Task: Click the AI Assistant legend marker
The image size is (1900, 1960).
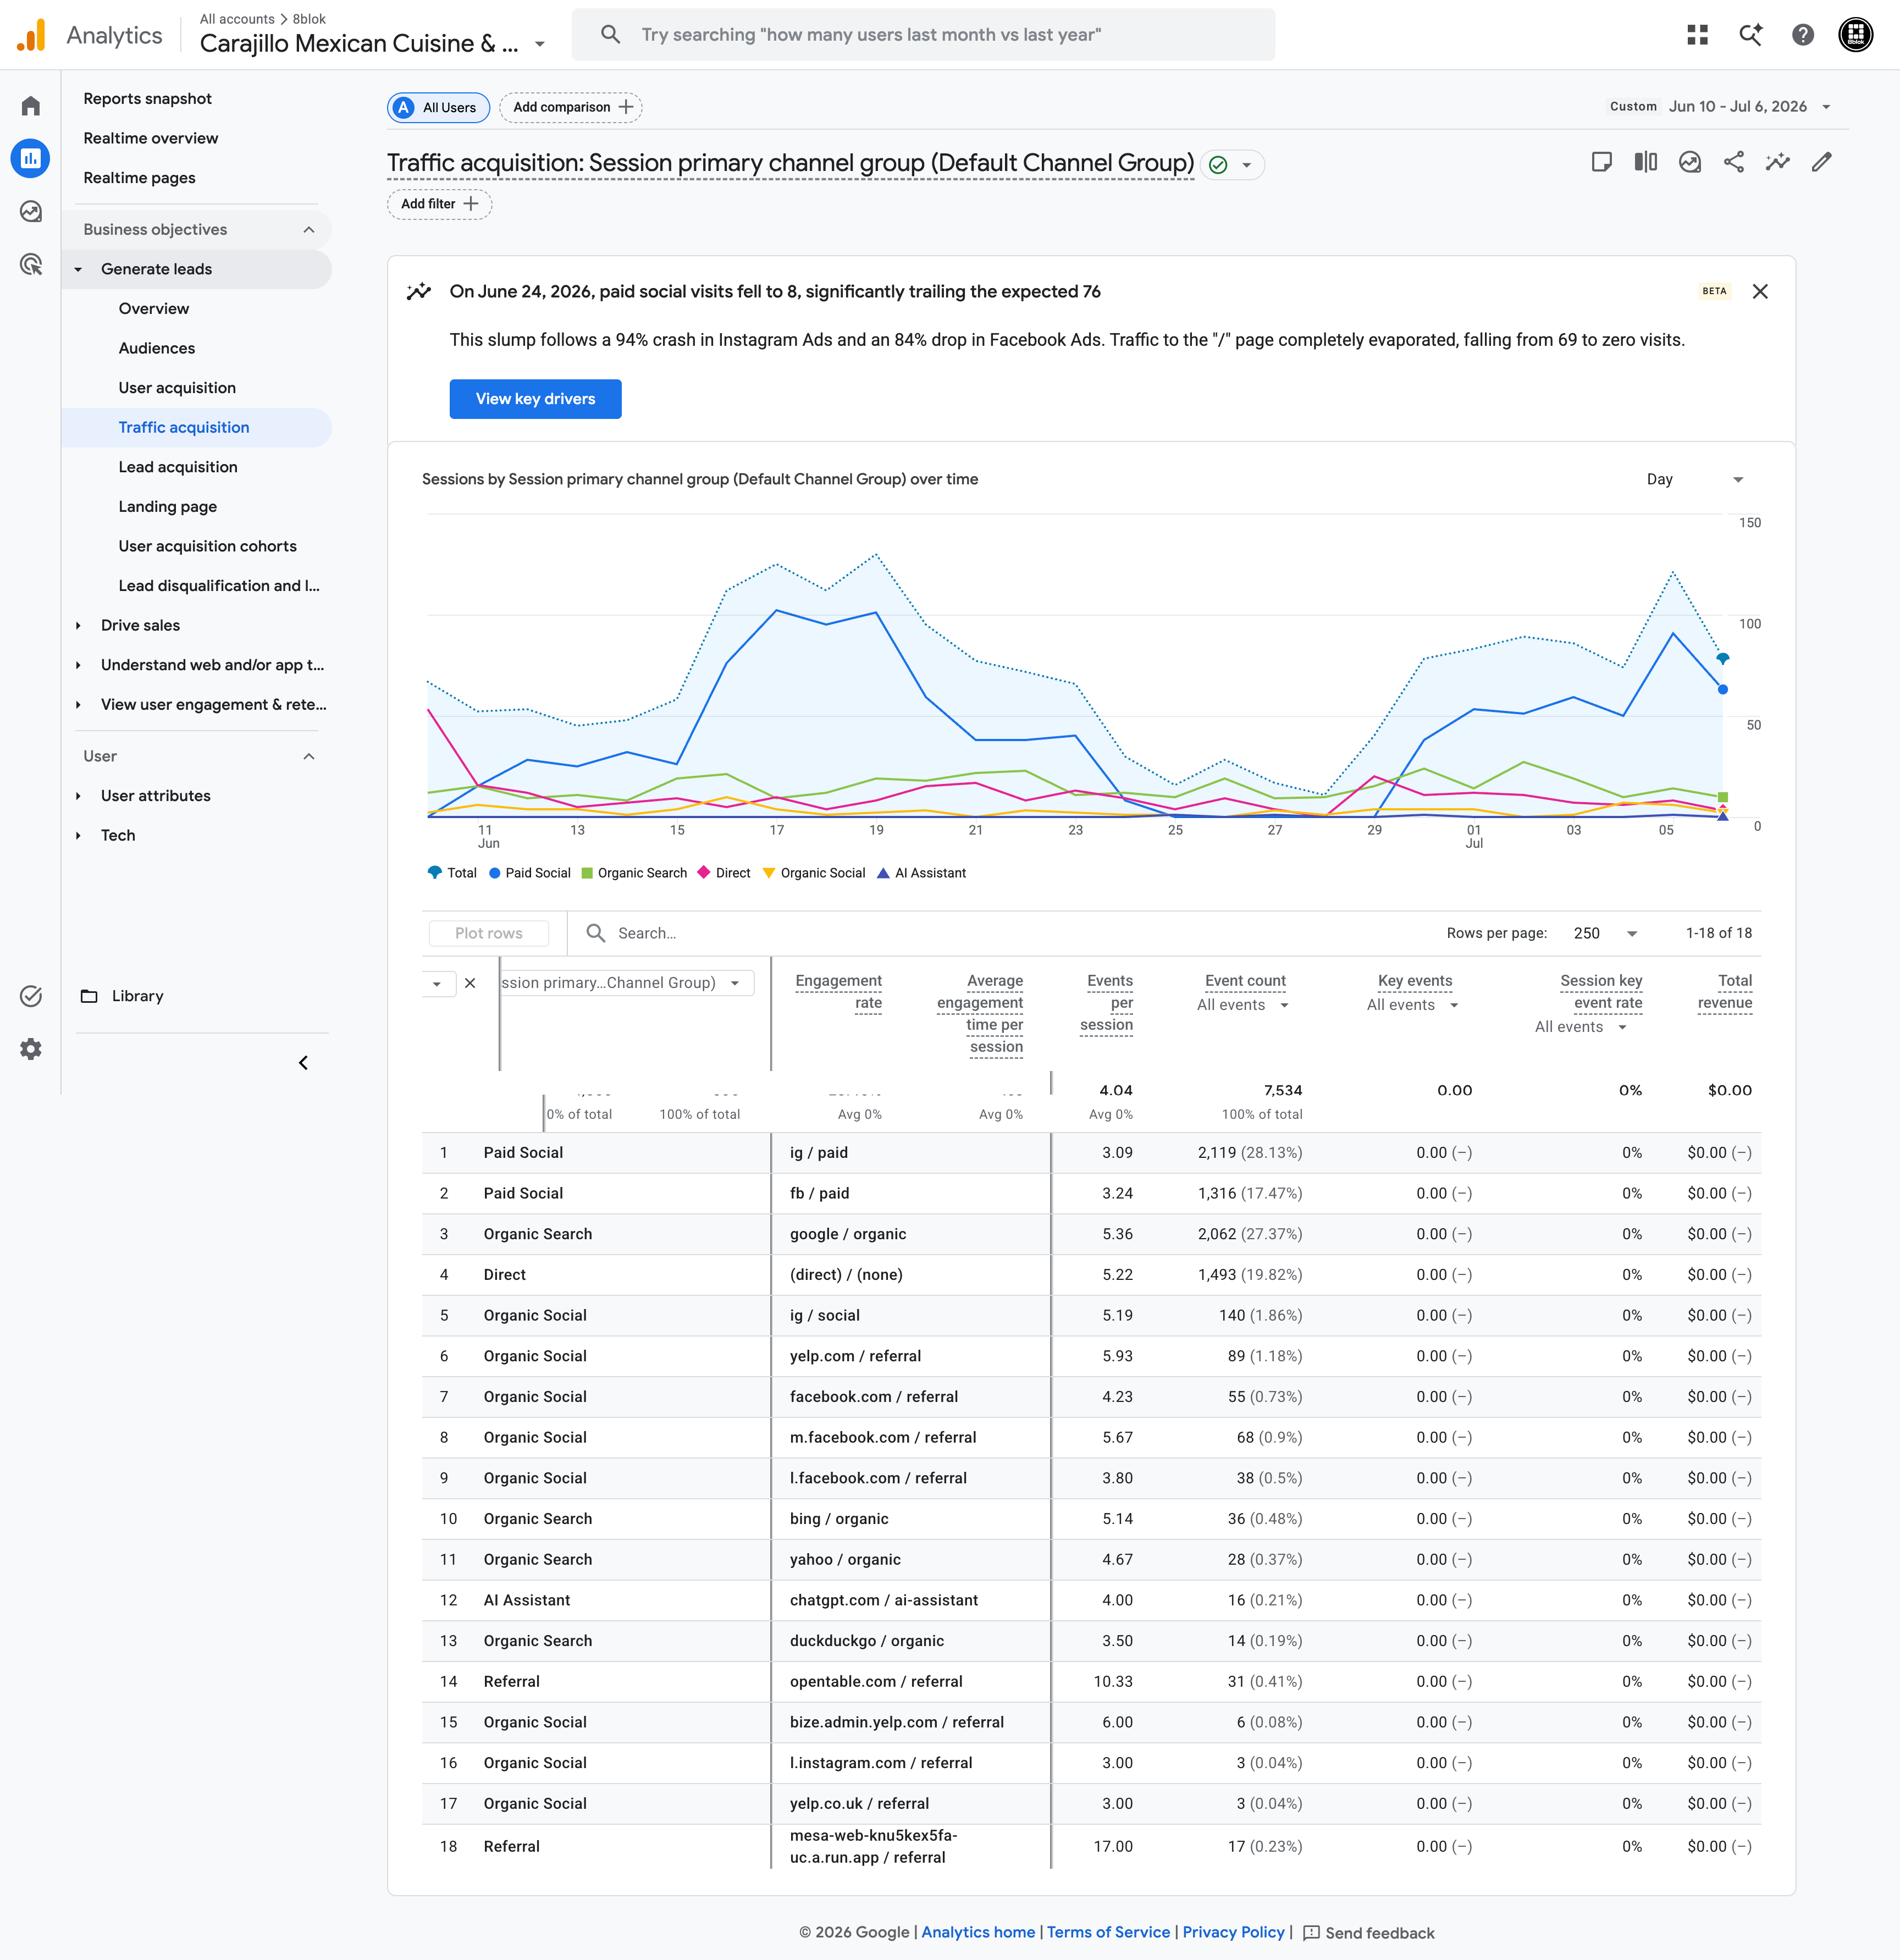Action: click(883, 873)
